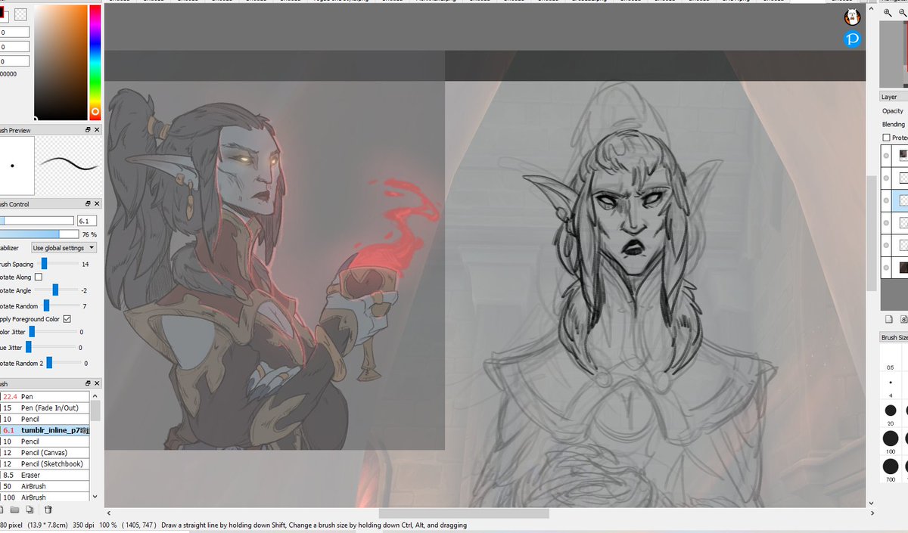The height and width of the screenshot is (533, 908).
Task: Select the Pencil (Sketchbook) brush
Action: [x=45, y=463]
